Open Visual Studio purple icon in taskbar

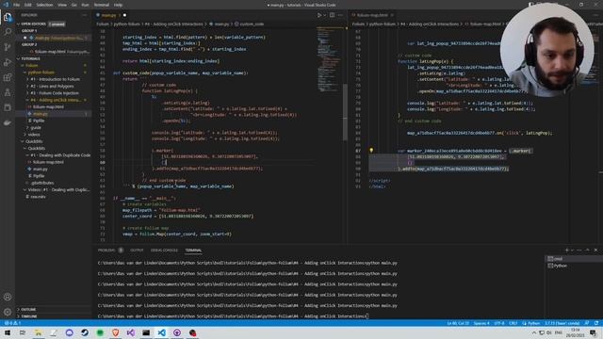pyautogui.click(x=131, y=332)
